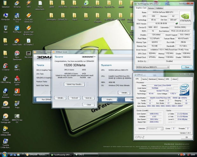197x157 pixels.
Task: Click BIOS save icon in GPU-Z
Action: (177, 23)
